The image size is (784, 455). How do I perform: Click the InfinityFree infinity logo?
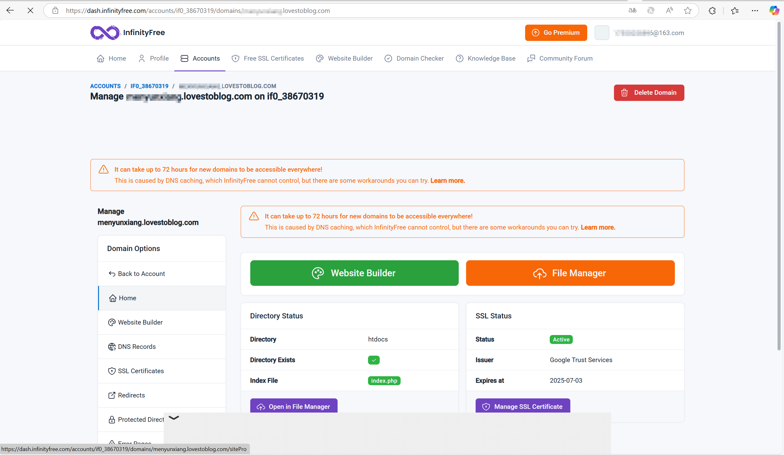coord(105,32)
